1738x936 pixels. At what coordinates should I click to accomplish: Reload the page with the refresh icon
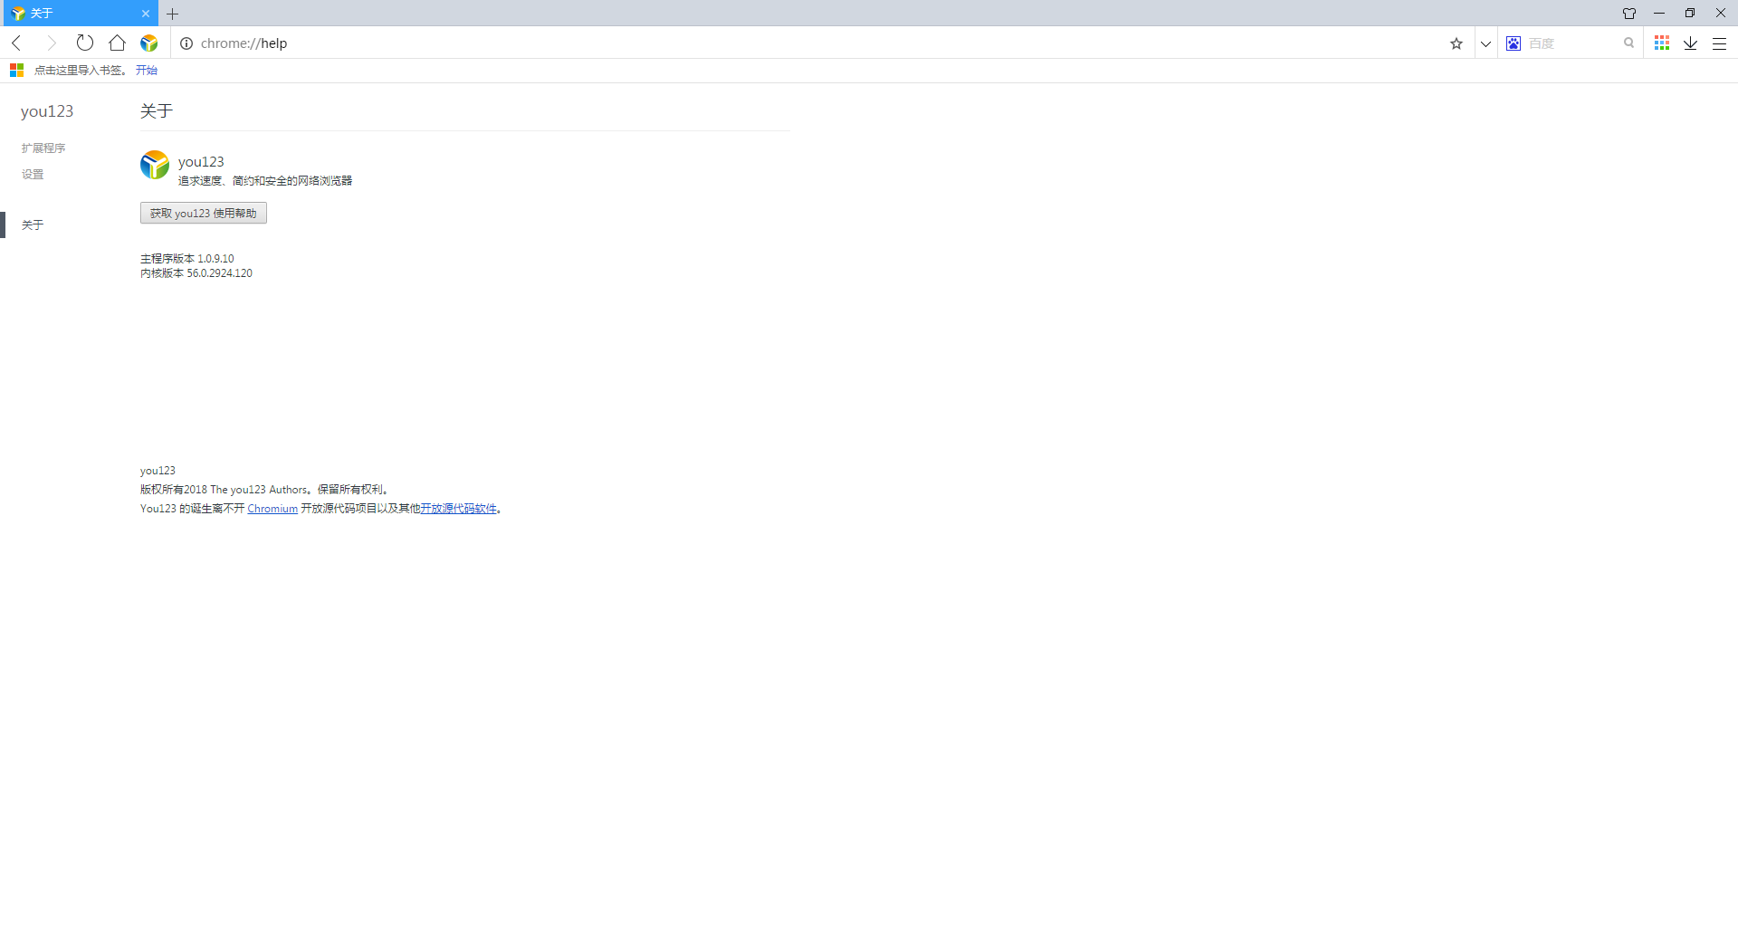(x=84, y=43)
